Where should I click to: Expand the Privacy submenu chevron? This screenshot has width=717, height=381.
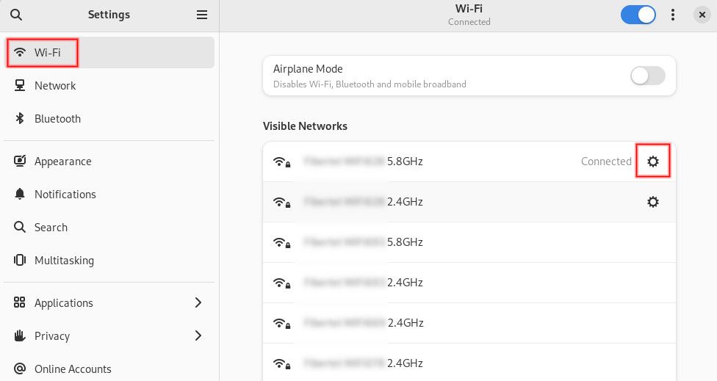[x=198, y=336]
